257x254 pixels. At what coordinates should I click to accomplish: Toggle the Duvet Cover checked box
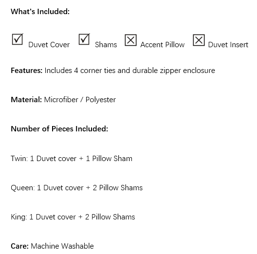[18, 39]
